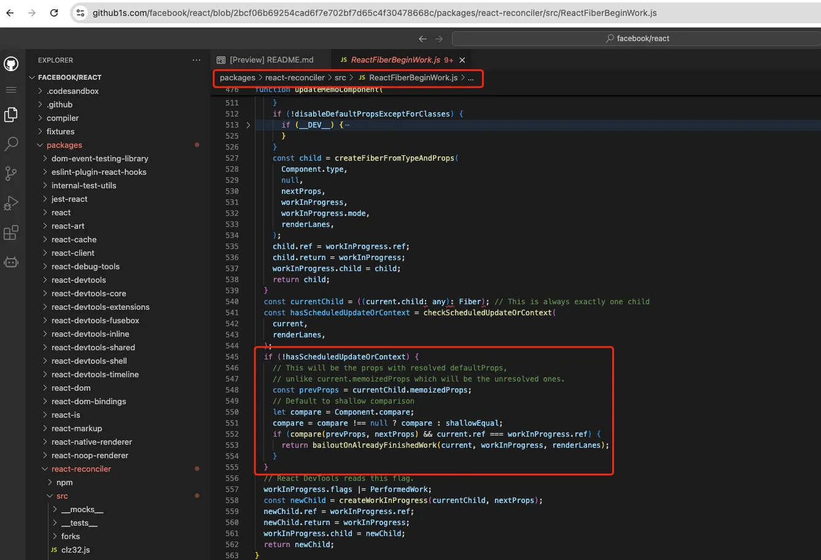Open site information icon in address bar

click(x=80, y=13)
